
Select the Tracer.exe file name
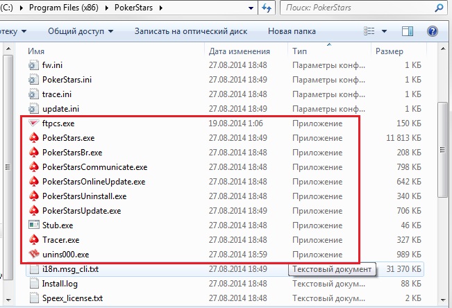point(60,240)
